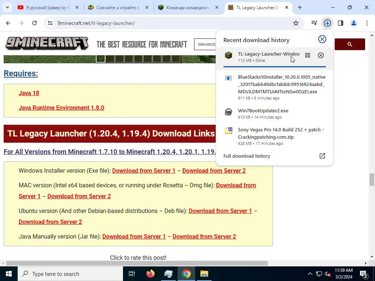Switch to the 'Скачайте и играйте' BlueStacks tab
Image resolution: width=375 pixels, height=281 pixels.
pos(118,8)
